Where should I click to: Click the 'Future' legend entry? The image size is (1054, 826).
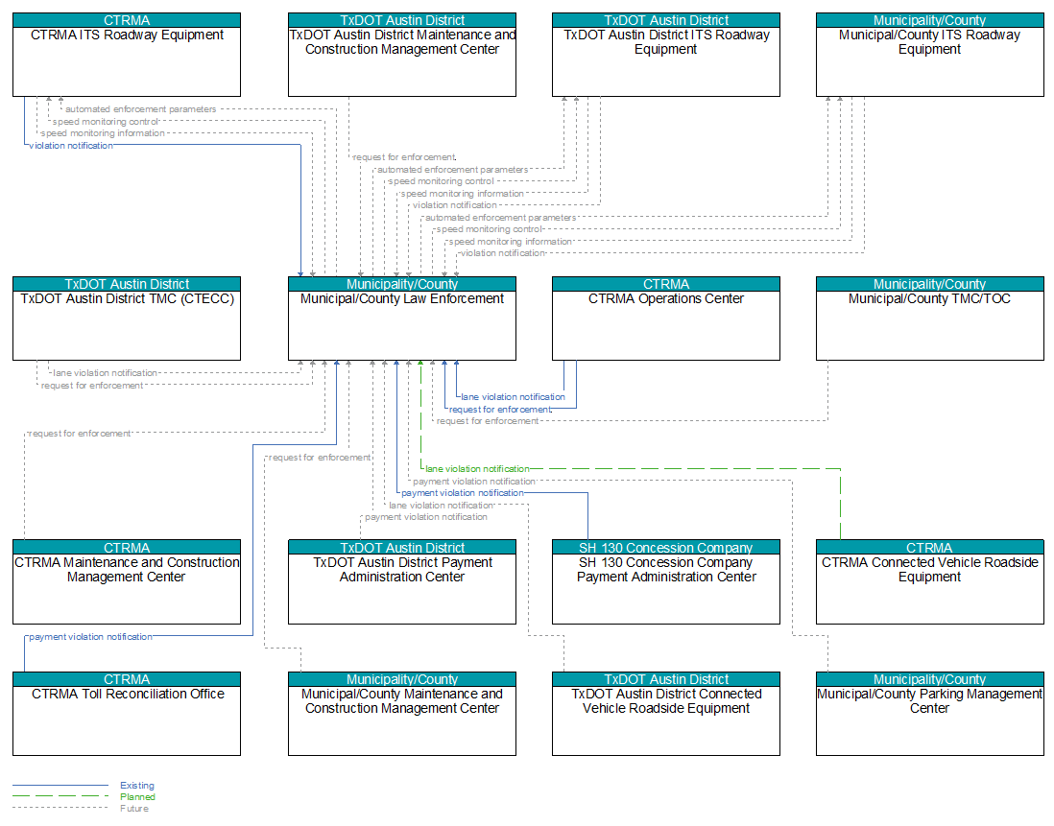point(134,808)
